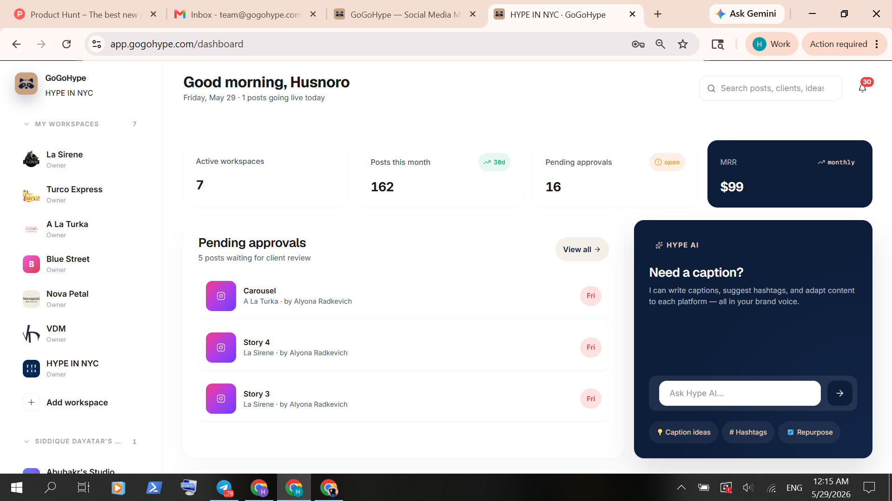Click the # Hashtags chip
This screenshot has height=501, width=892.
(748, 432)
